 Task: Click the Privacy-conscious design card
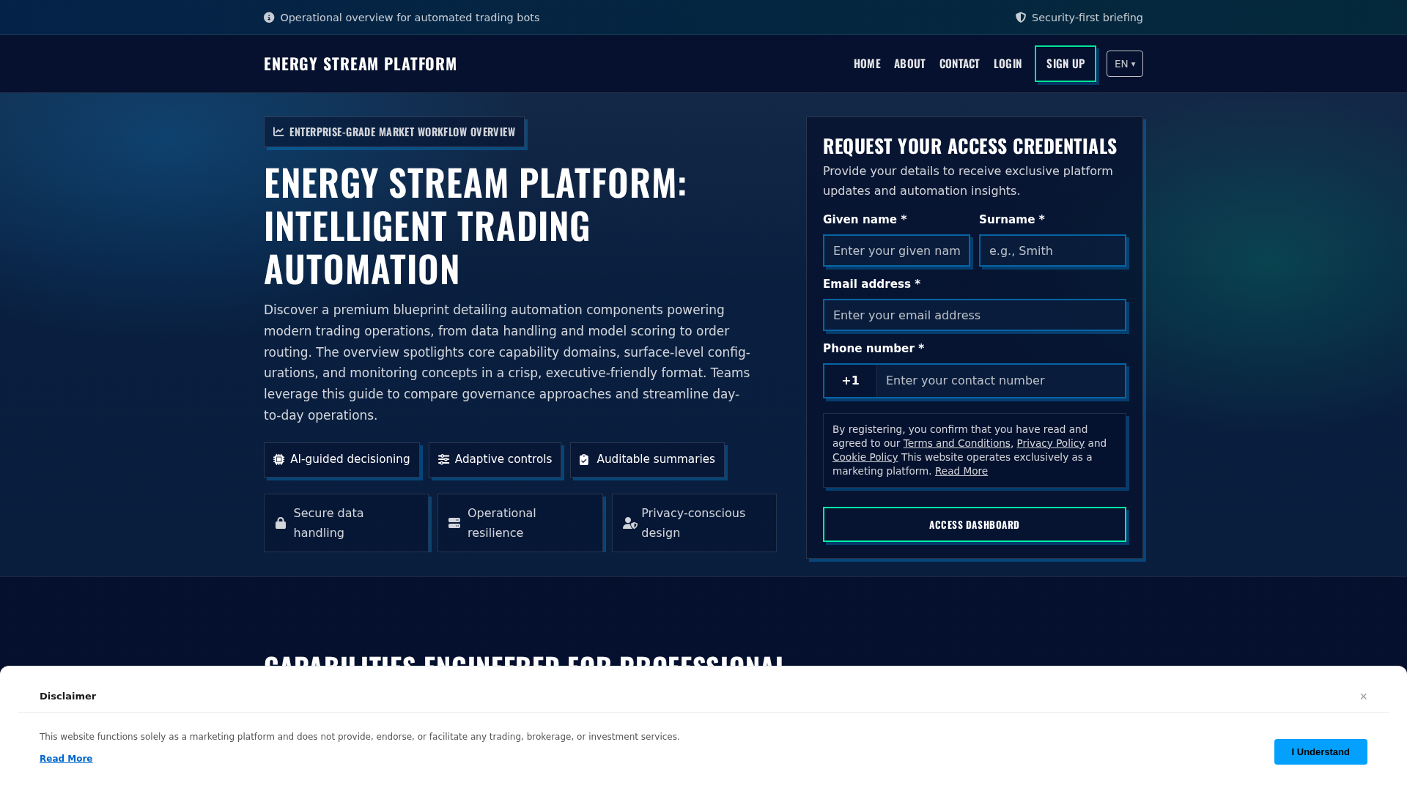click(x=694, y=523)
